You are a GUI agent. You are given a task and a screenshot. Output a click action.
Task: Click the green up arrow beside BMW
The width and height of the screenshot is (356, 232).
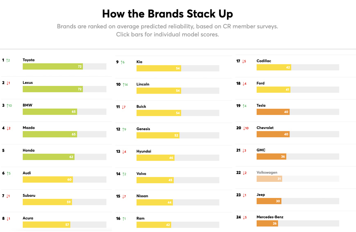pos(7,106)
